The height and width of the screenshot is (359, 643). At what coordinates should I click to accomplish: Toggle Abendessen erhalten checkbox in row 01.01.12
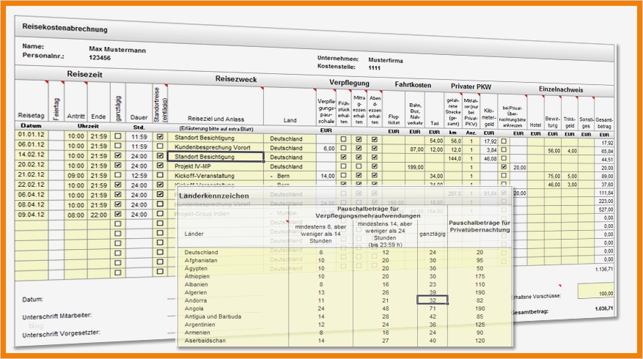click(375, 139)
